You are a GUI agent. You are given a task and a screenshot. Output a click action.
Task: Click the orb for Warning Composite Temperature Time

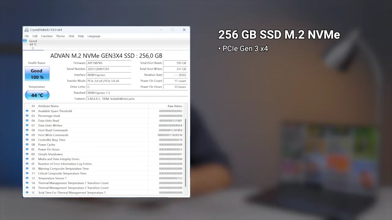point(27,169)
